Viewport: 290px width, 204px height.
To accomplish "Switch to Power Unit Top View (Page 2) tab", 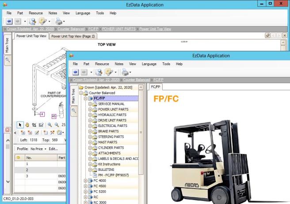I will (73, 36).
